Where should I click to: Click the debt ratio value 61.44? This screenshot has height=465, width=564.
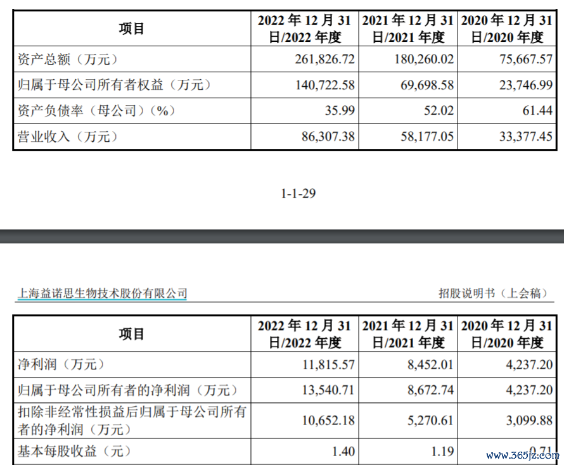click(x=537, y=111)
